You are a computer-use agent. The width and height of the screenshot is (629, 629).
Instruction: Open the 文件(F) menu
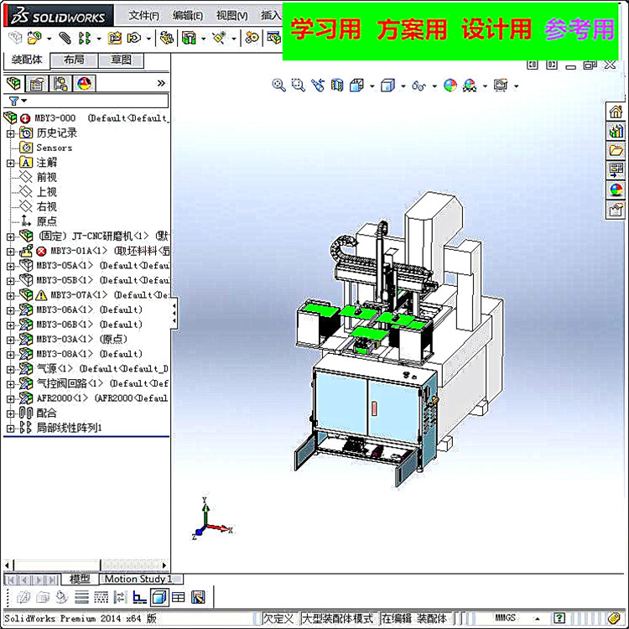(x=143, y=16)
